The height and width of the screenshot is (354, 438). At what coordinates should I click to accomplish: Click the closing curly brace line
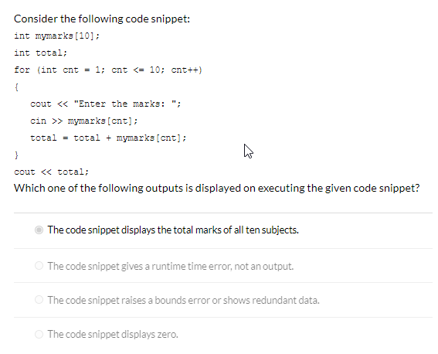[16, 155]
